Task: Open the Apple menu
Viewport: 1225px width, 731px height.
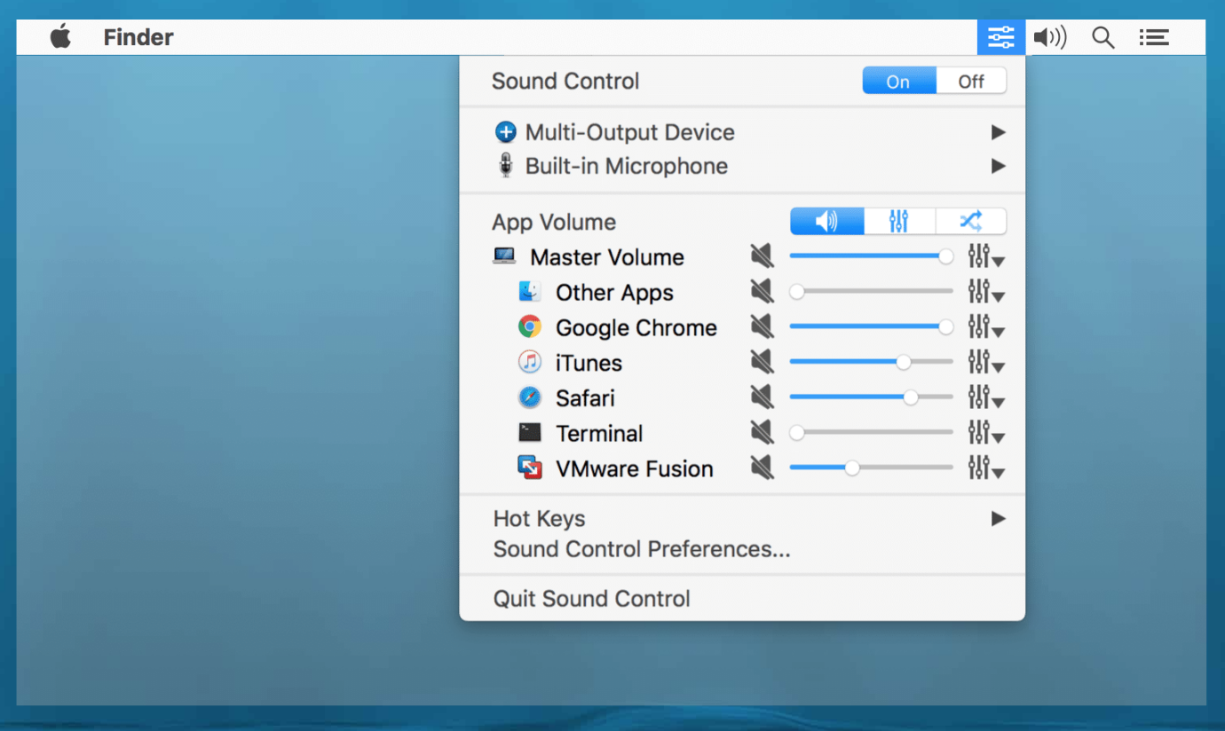Action: coord(60,37)
